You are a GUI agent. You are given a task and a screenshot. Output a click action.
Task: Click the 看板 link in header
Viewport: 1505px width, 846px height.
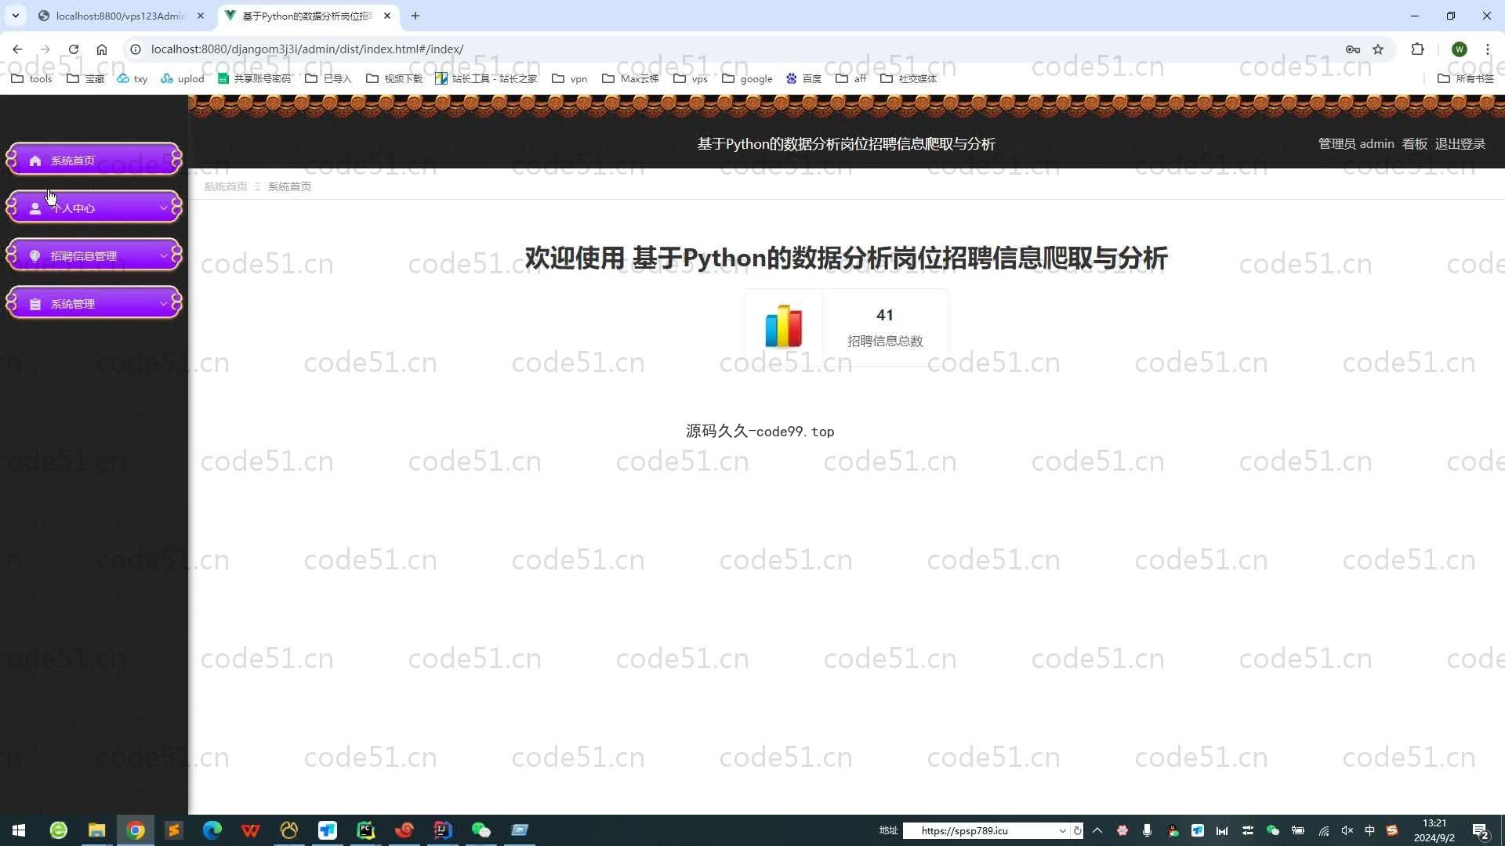1414,144
